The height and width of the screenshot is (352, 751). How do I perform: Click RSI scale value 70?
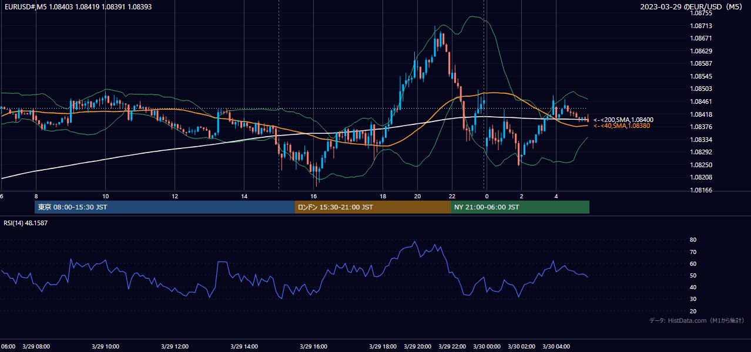[693, 252]
